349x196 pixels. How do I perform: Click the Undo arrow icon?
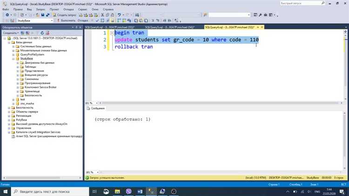tap(119, 15)
